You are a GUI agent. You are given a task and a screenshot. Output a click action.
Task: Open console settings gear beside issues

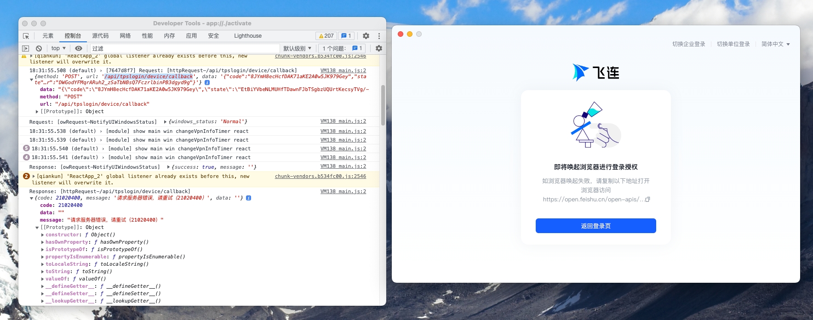379,48
